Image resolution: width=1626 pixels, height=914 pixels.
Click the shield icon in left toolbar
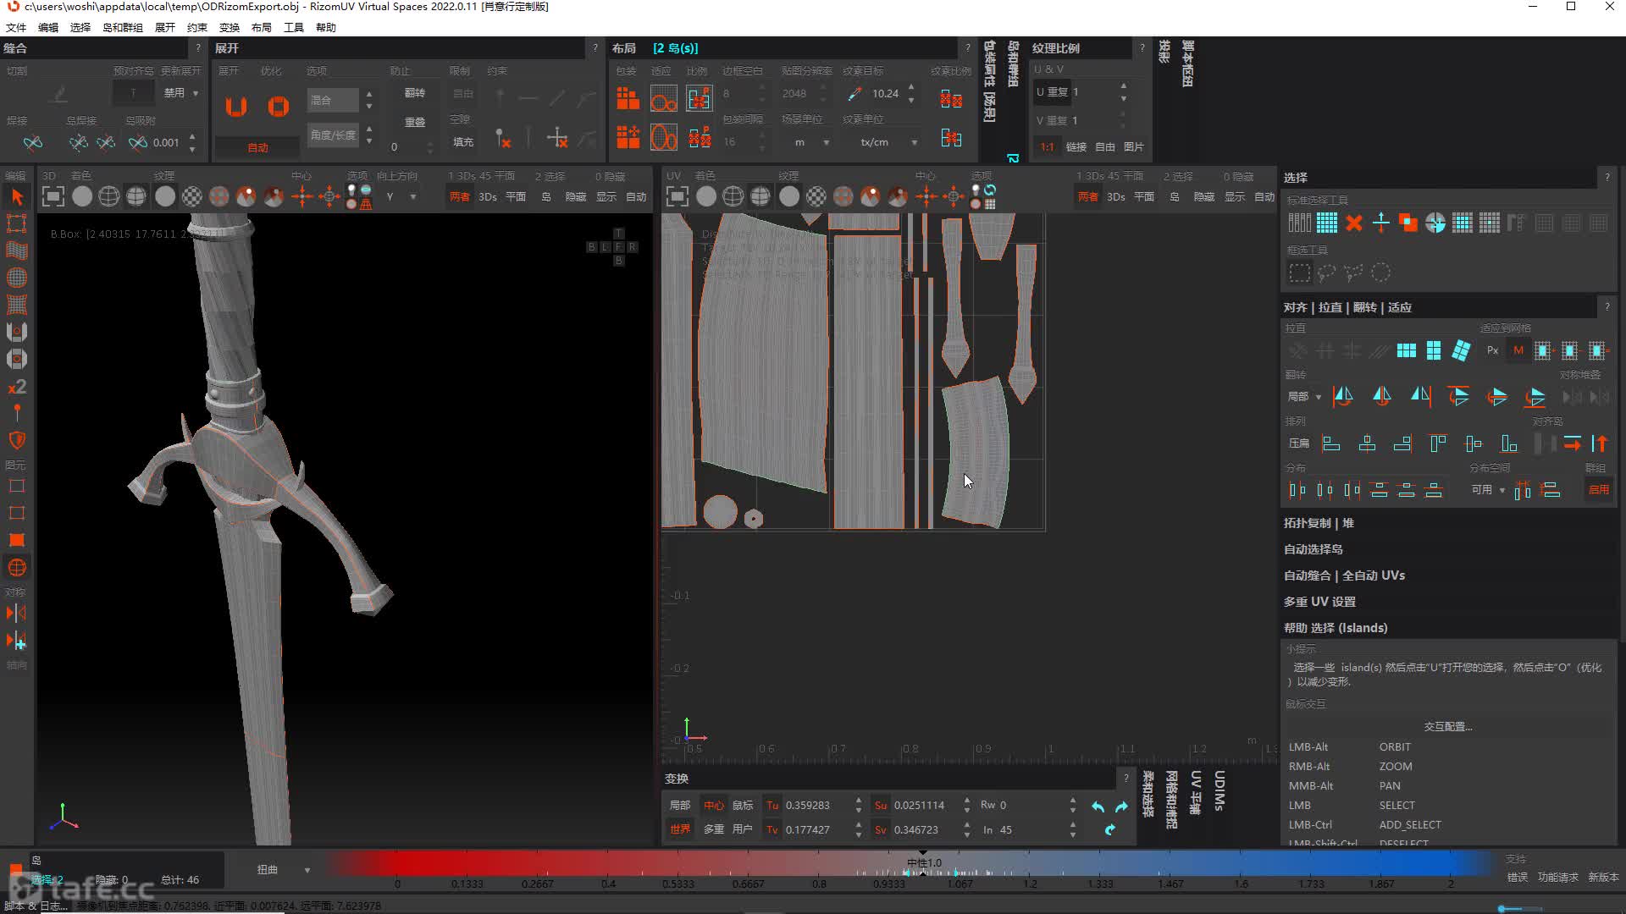[x=17, y=440]
